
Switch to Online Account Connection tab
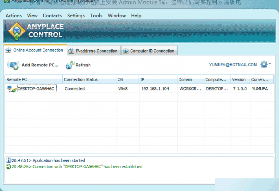point(35,50)
